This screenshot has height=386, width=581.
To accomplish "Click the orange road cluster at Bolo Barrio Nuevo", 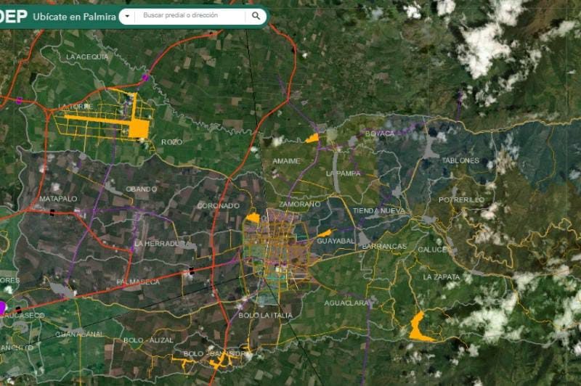I will coord(219,358).
